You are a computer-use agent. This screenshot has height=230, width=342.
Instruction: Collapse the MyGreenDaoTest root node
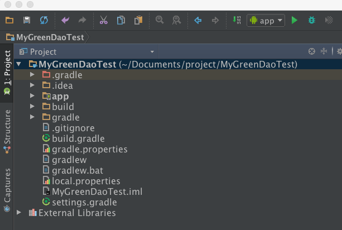pyautogui.click(x=19, y=64)
